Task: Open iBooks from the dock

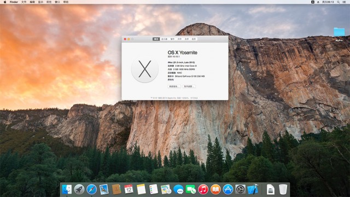Action: tap(215, 189)
